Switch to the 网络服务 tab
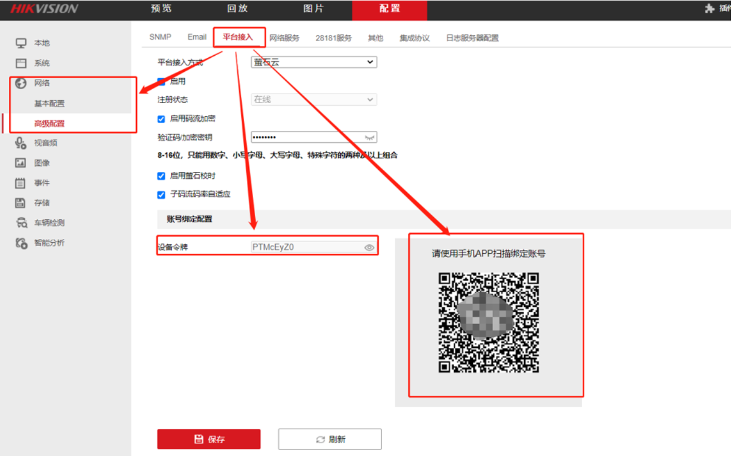 (285, 38)
